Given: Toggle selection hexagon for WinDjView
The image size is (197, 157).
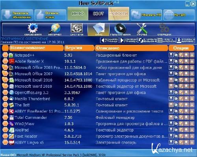Looking at the screenshot, I should (5, 124).
